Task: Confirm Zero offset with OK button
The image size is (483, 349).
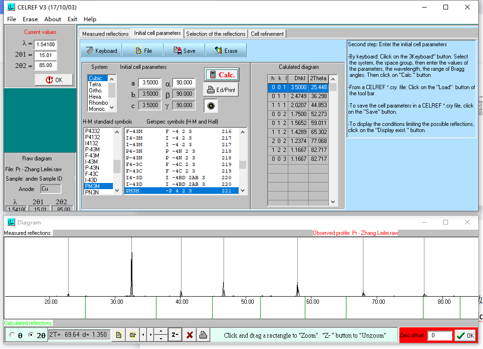Action: [465, 335]
